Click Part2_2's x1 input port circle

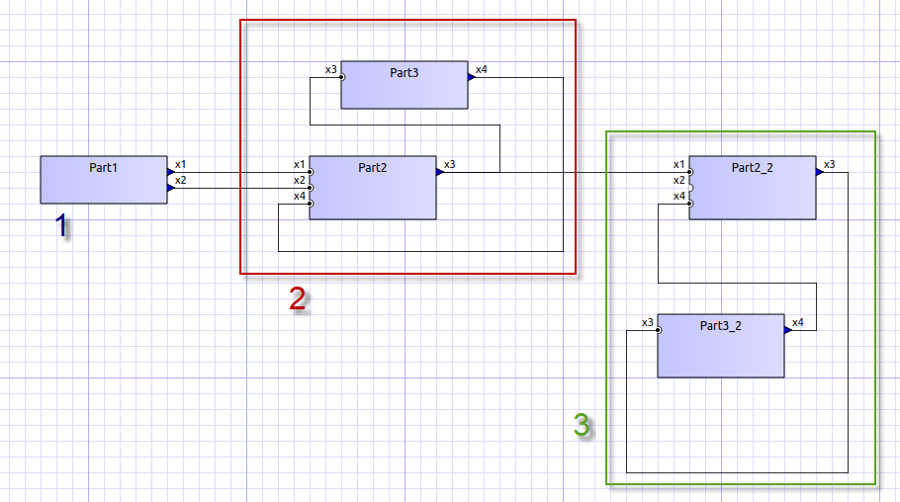(x=690, y=172)
